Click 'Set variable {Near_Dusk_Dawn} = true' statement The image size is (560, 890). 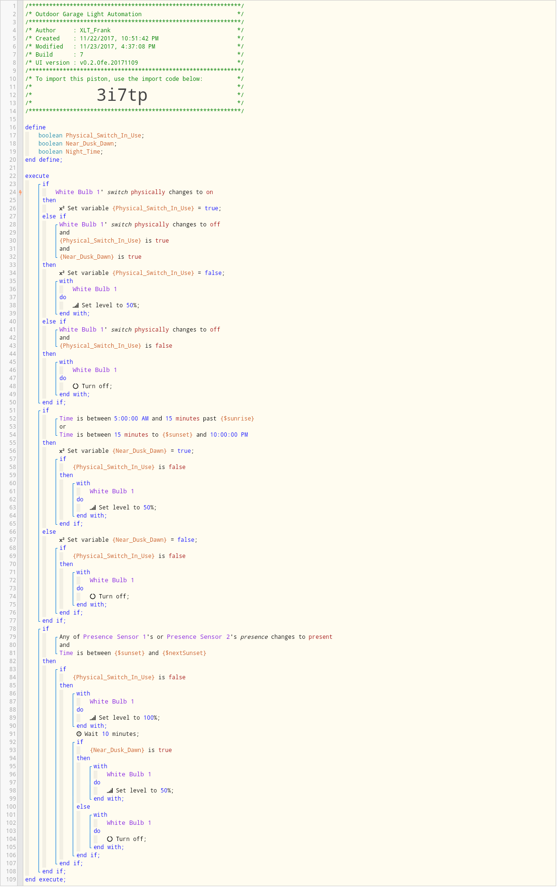126,451
